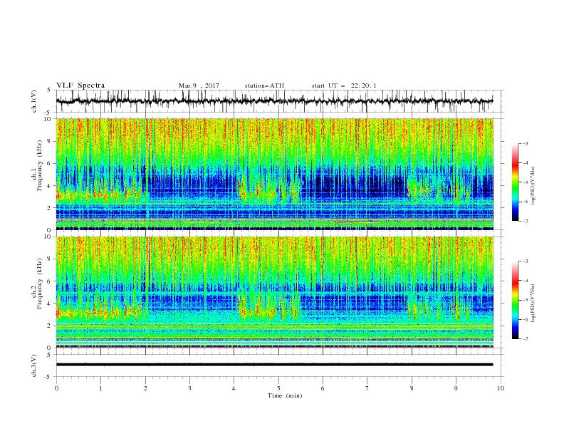
Task: Click ch.1 color bar tick "-3"
Action: point(525,143)
